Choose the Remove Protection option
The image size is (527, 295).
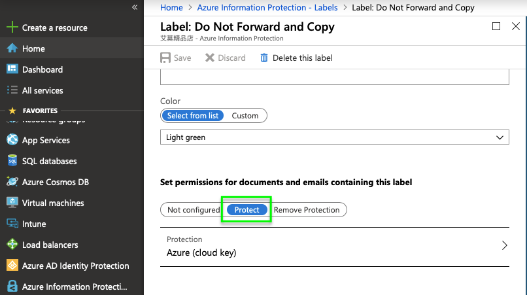tap(307, 210)
